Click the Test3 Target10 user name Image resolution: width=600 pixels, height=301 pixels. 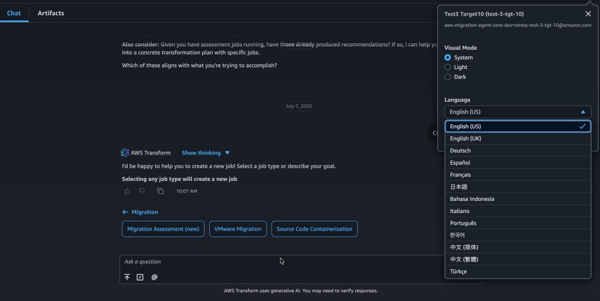484,14
